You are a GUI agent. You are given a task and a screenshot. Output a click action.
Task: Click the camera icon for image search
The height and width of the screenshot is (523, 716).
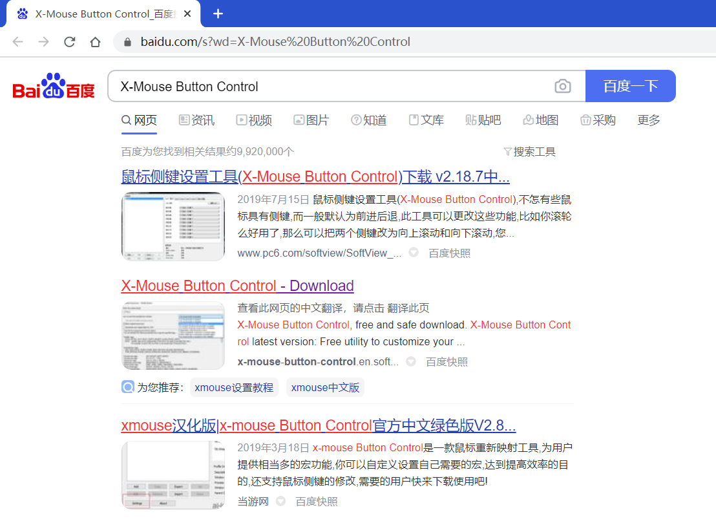(563, 86)
